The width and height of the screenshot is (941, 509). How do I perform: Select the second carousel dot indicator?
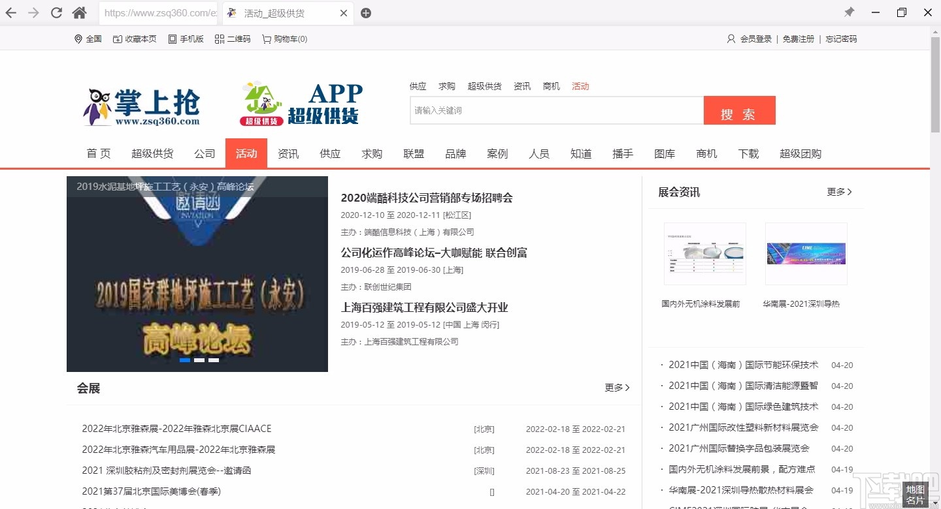[x=198, y=360]
